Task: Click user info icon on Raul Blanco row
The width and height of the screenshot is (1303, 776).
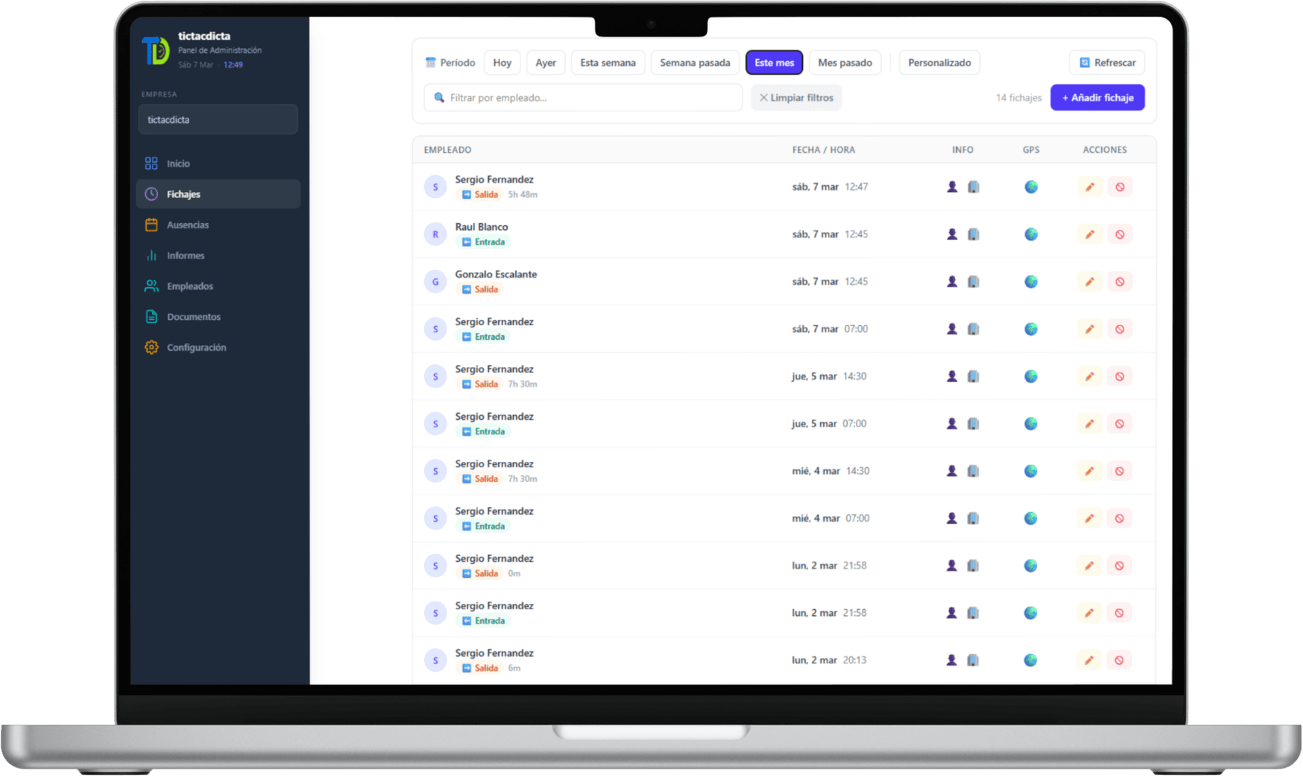Action: coord(952,234)
